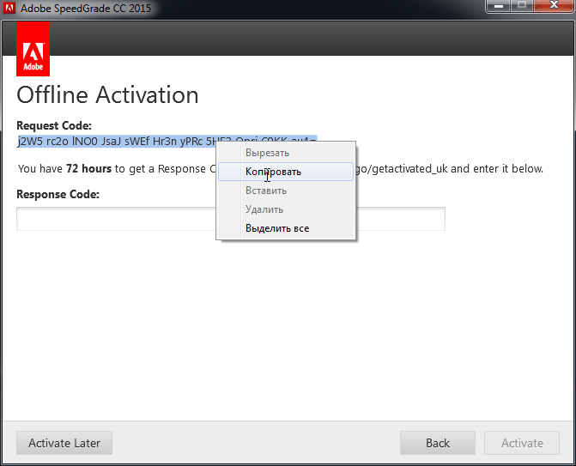Click the Activate Later button

point(64,443)
